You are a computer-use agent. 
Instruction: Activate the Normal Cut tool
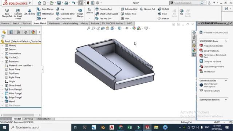tap(147, 9)
